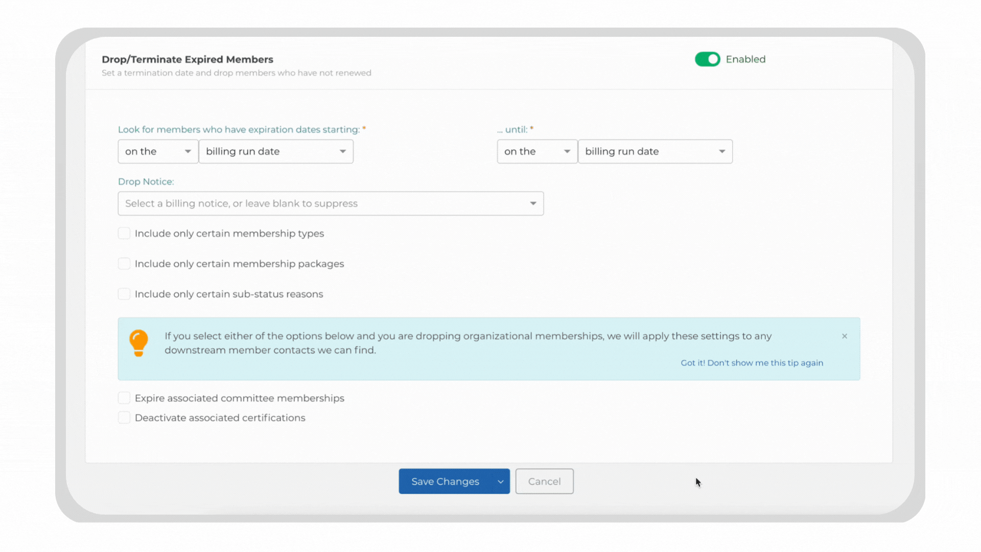The height and width of the screenshot is (552, 981).
Task: Open the Save Changes dropdown arrow
Action: [x=500, y=481]
